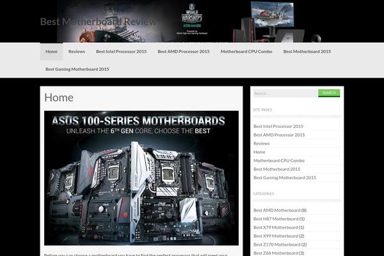The height and width of the screenshot is (256, 384).
Task: Go to the Reviews menu item
Action: (77, 51)
